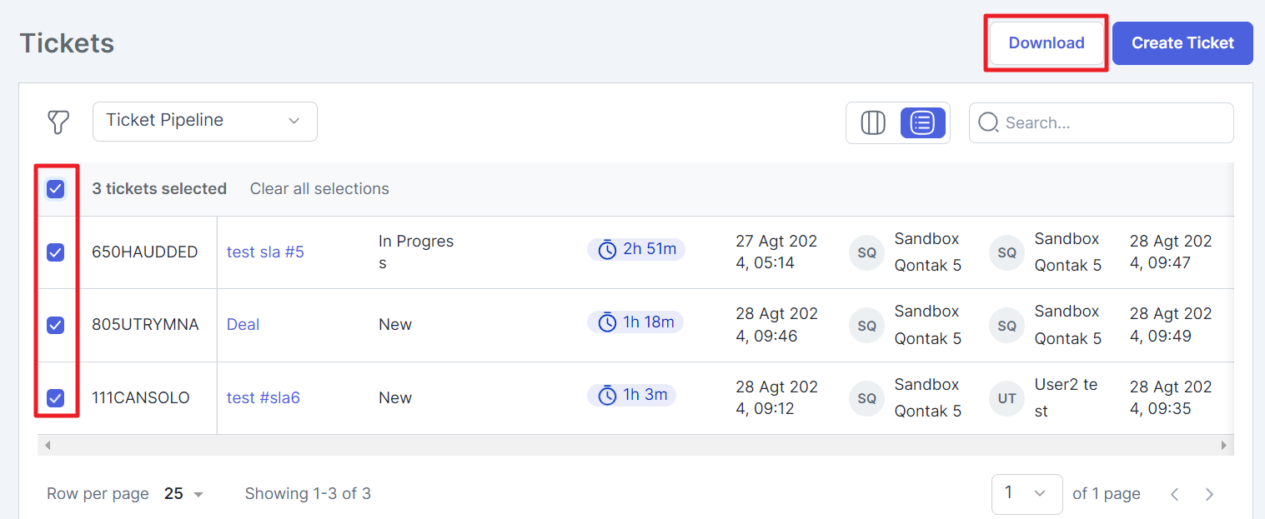Click the Download button
Screen dimensions: 1265x519
click(x=1047, y=43)
